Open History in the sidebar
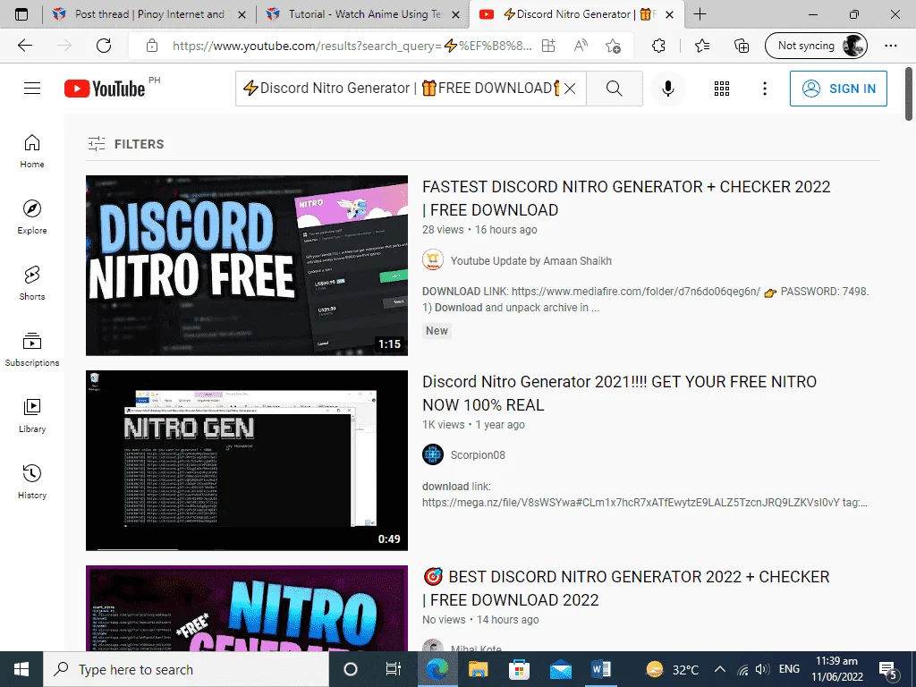The image size is (916, 687). click(x=32, y=481)
